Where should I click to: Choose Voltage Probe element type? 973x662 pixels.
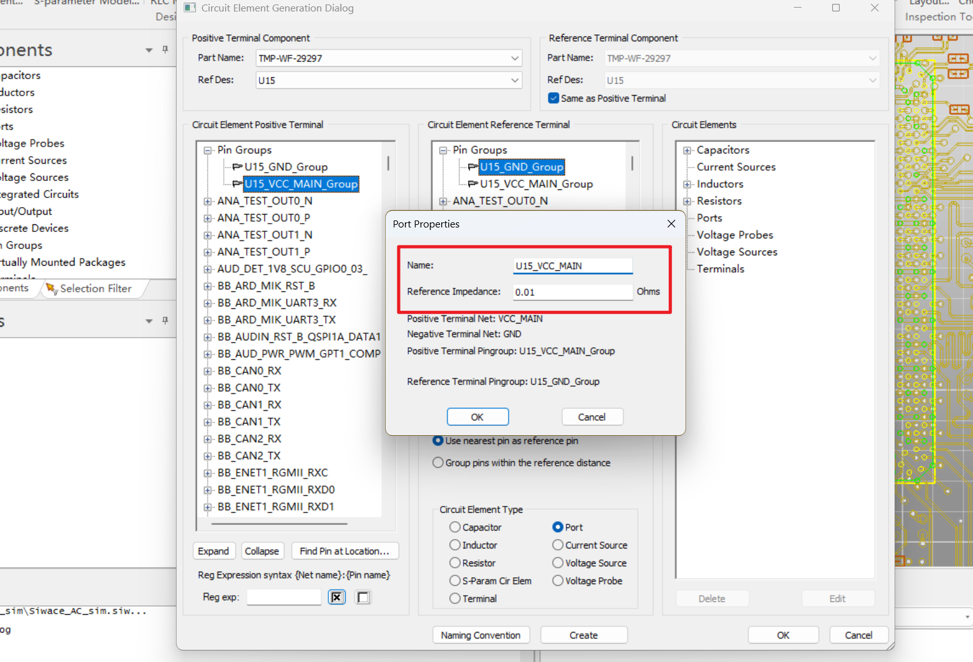point(557,580)
